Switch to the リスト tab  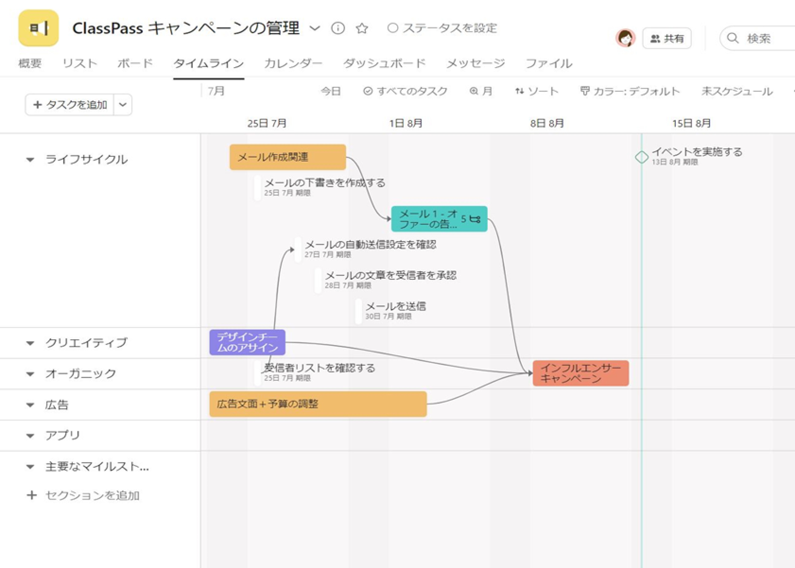pos(79,63)
